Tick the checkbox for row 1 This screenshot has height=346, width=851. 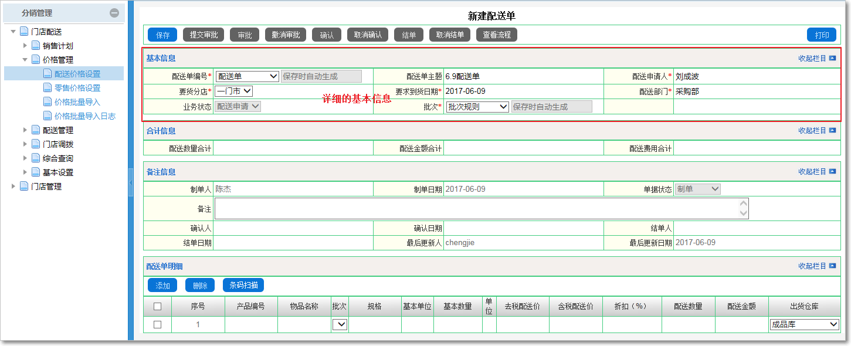[157, 324]
